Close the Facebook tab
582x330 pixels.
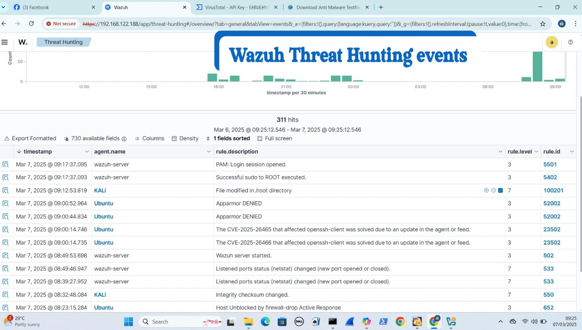[94, 7]
